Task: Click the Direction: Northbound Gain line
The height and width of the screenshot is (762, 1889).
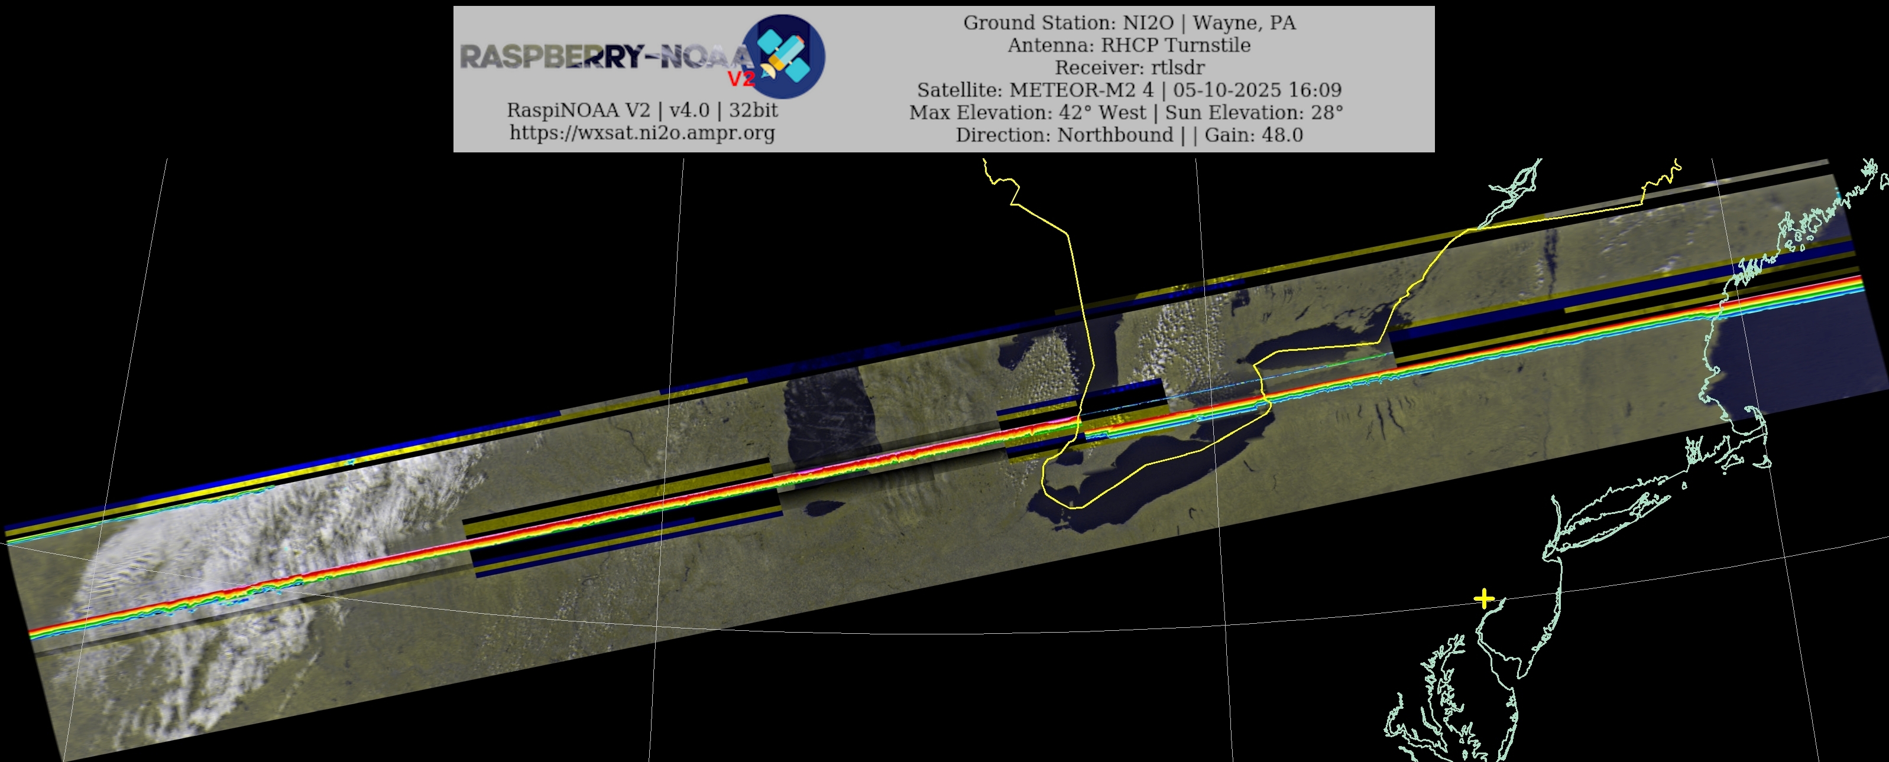Action: pyautogui.click(x=1129, y=135)
